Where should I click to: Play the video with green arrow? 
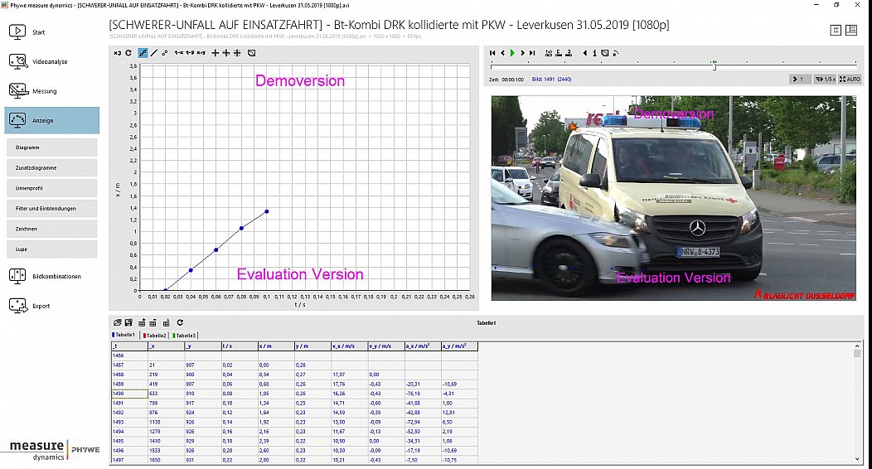tap(512, 53)
